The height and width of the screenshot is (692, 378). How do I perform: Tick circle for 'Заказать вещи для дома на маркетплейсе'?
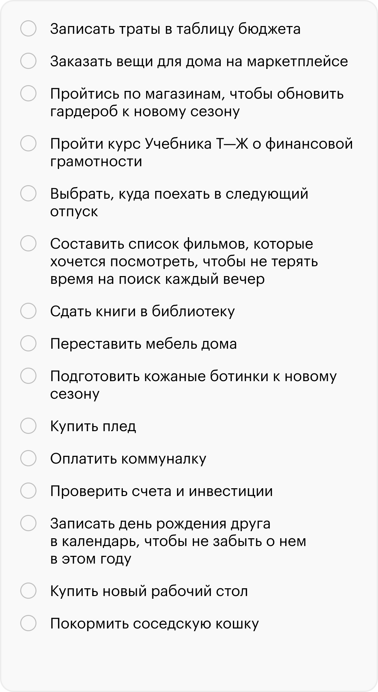[28, 61]
